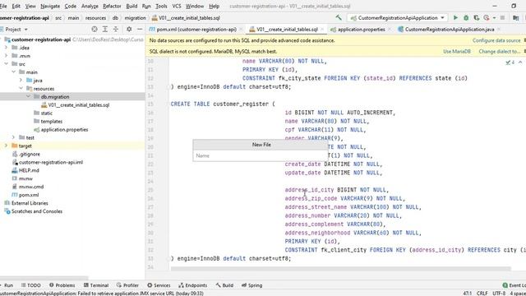Screen dimensions: 526x296
Task: Click Use MariaDB link
Action: coord(457,51)
